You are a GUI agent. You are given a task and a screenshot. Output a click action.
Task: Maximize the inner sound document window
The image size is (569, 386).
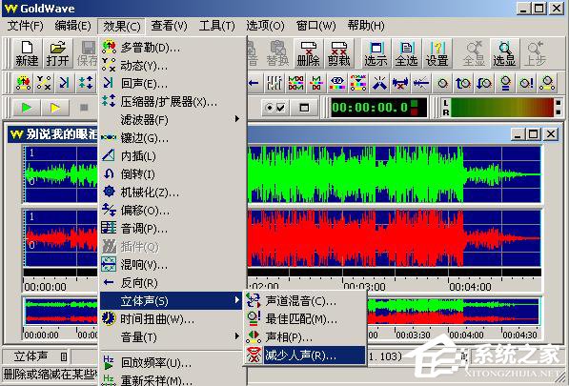(x=534, y=134)
